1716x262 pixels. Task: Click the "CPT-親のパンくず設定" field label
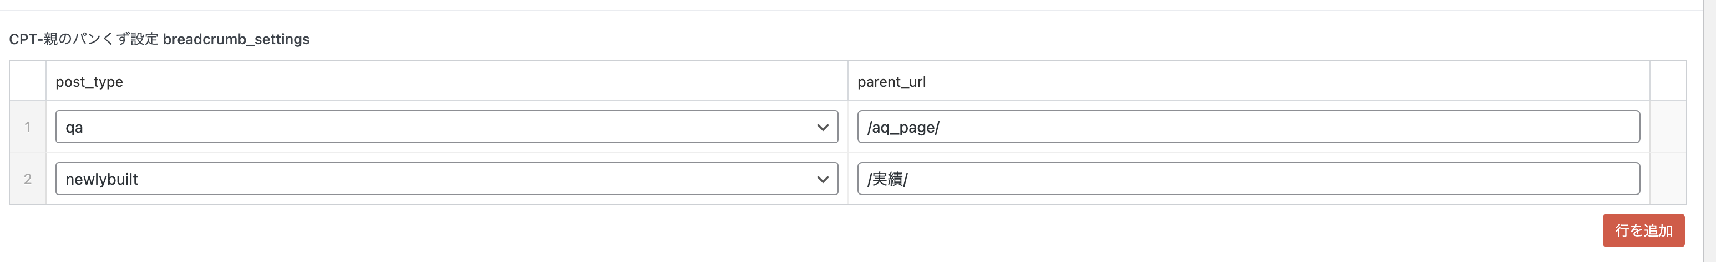(x=84, y=39)
